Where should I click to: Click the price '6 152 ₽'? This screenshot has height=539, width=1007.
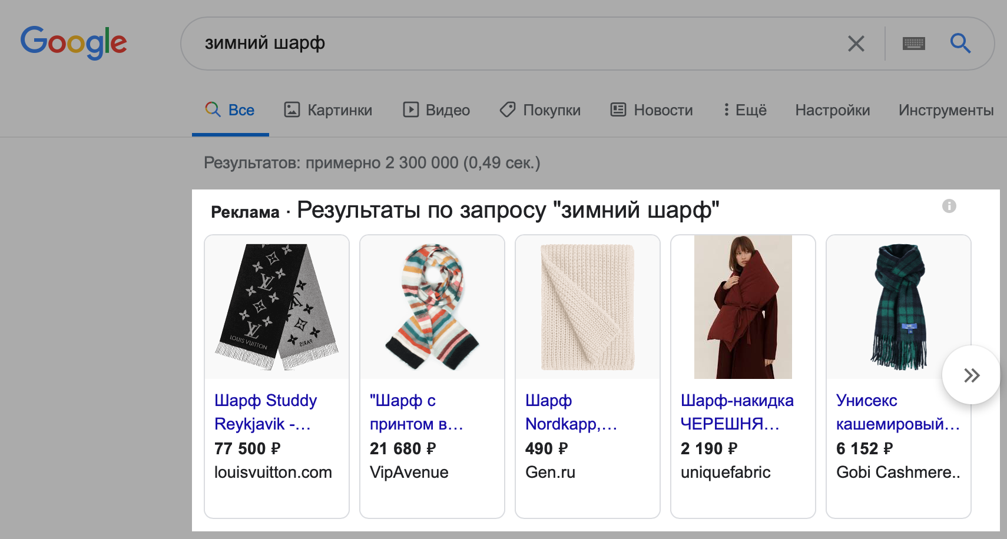pyautogui.click(x=864, y=448)
